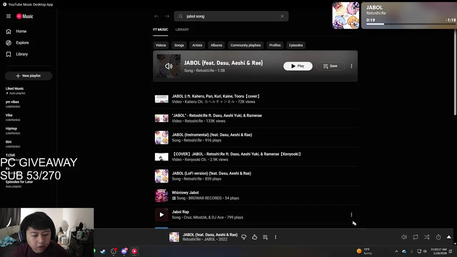Click the player bar album thumbnail

click(x=174, y=237)
